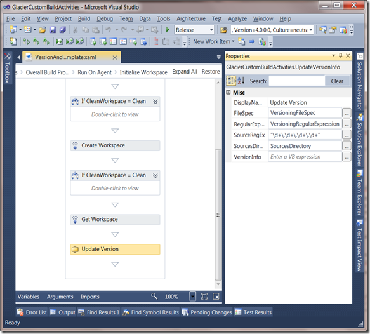Screen dimensions: 370x334
Task: Click the zoom magnifier icon in designer
Action: tap(154, 297)
